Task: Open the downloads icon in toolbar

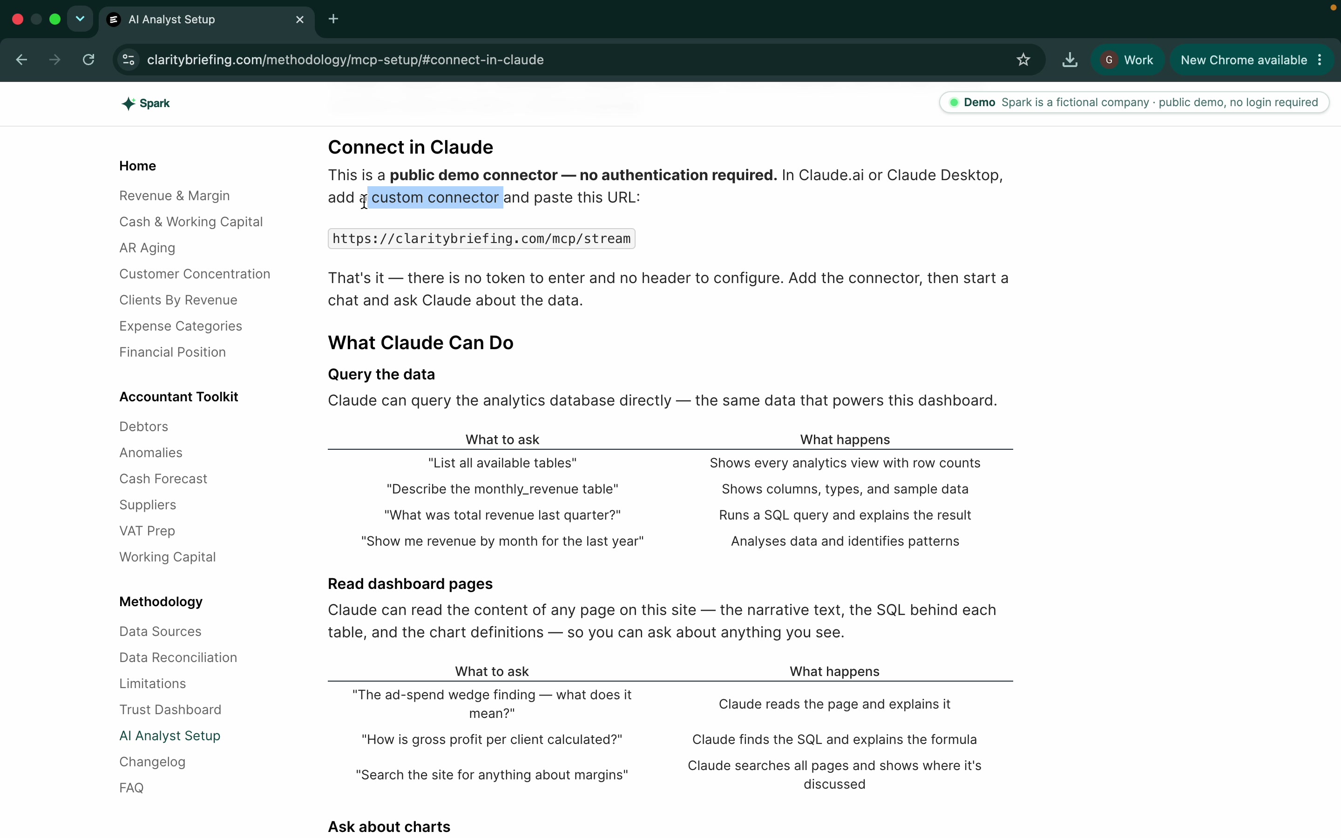Action: pyautogui.click(x=1070, y=60)
